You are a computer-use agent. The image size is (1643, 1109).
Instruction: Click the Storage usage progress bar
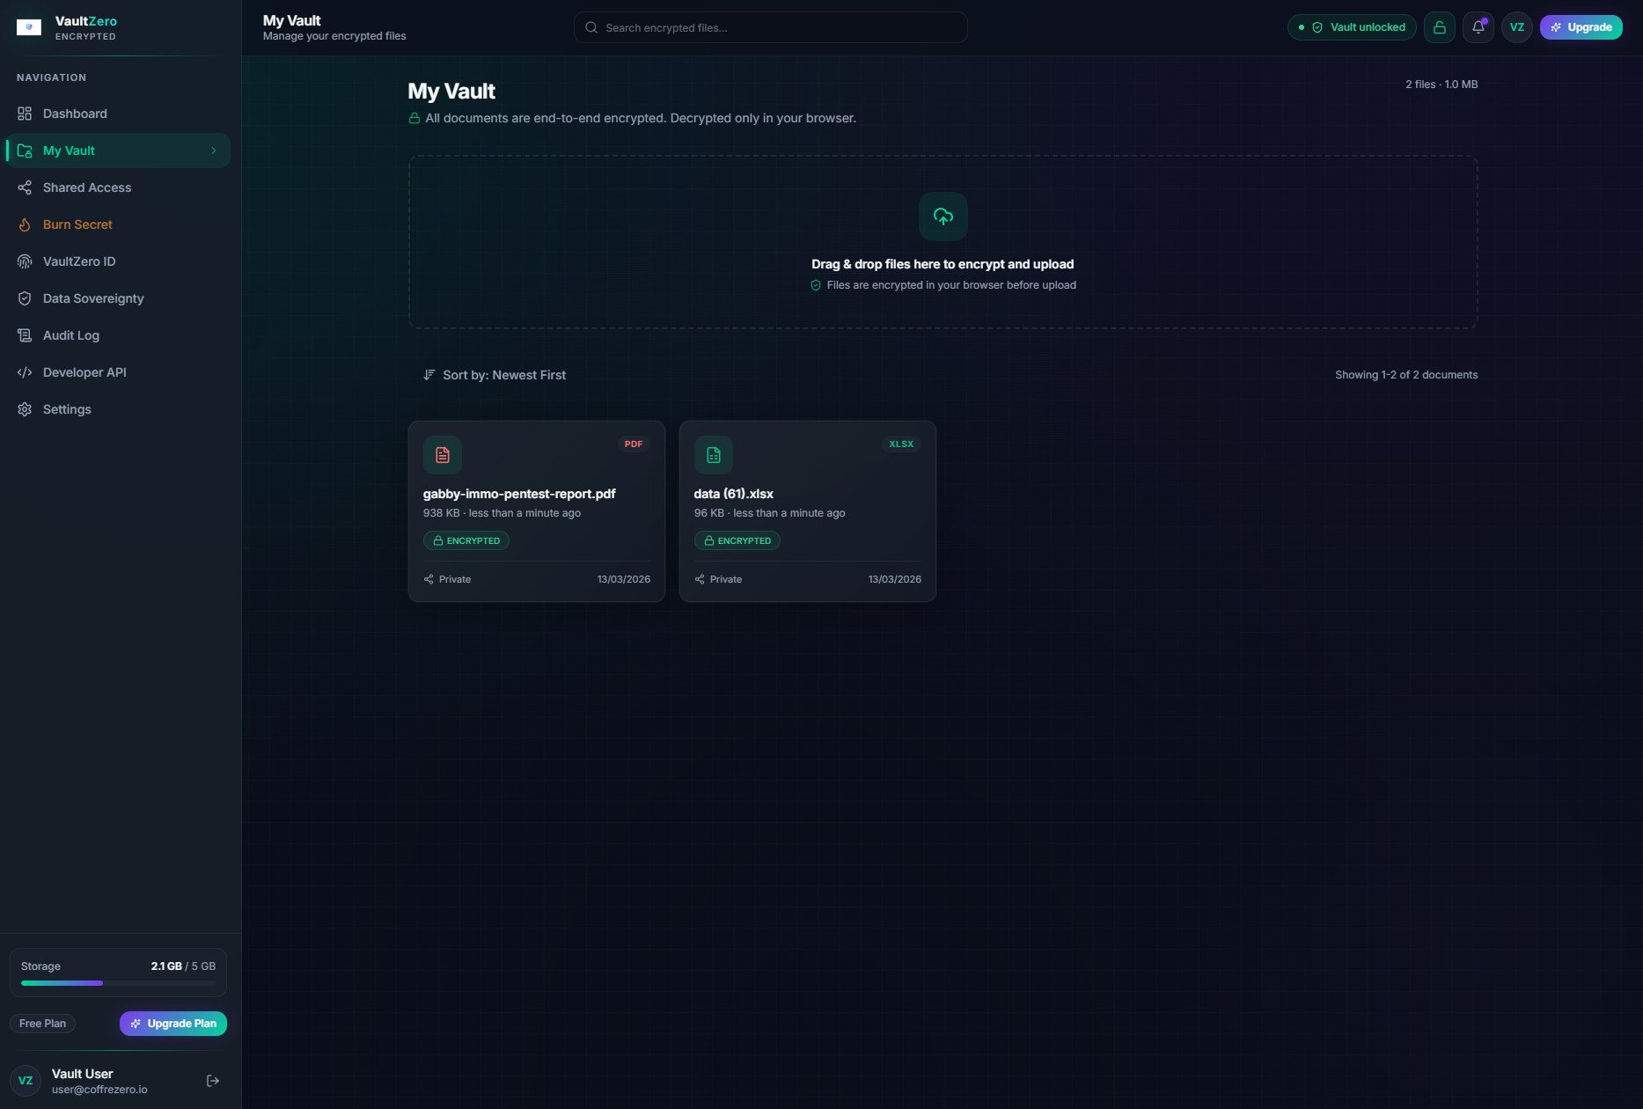point(118,983)
